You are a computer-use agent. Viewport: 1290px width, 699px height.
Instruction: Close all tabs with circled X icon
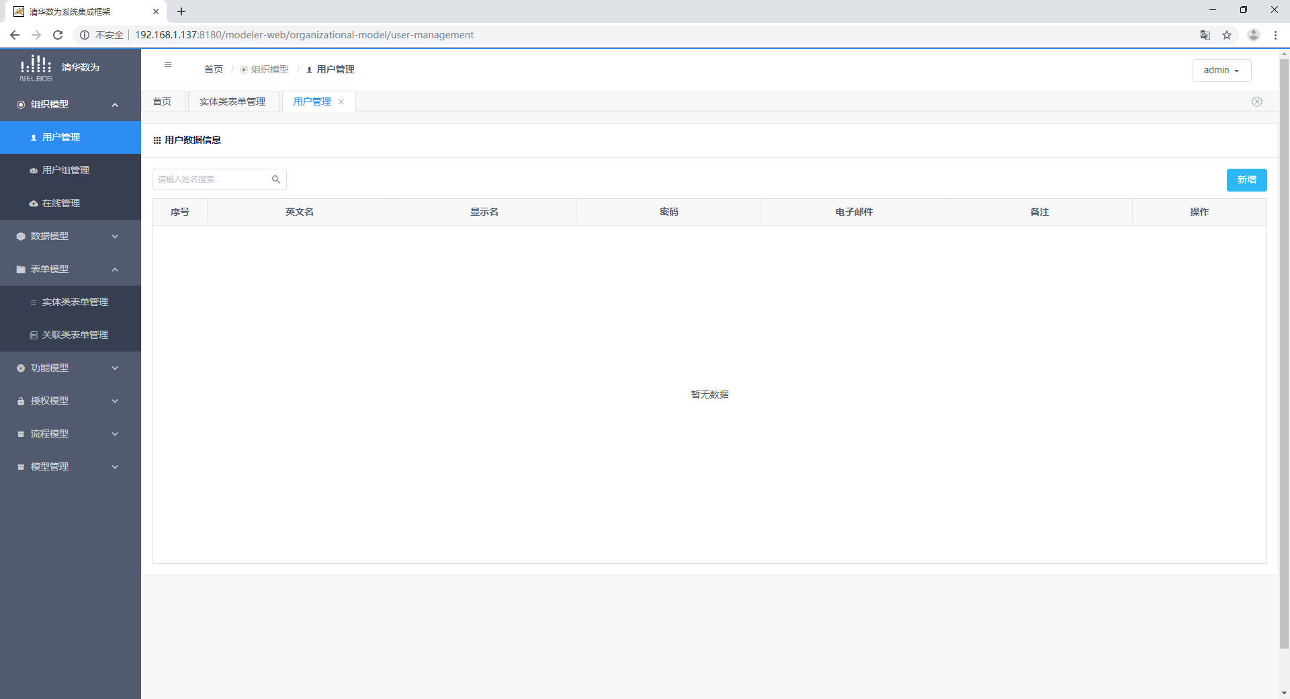[x=1257, y=101]
